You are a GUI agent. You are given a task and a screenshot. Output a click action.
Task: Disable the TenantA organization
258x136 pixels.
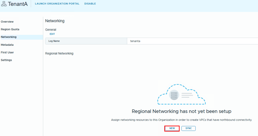tap(90, 4)
